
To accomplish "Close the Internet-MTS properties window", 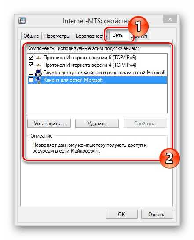I will tap(170, 19).
